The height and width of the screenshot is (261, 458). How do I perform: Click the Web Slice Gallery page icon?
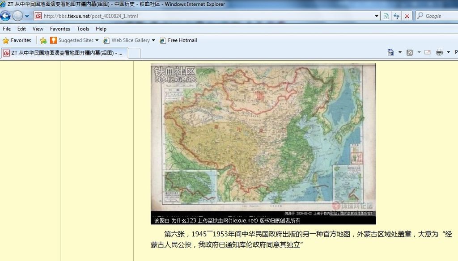click(x=106, y=40)
